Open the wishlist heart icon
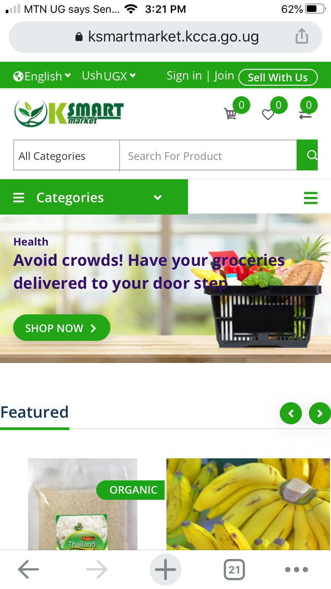 [x=268, y=115]
